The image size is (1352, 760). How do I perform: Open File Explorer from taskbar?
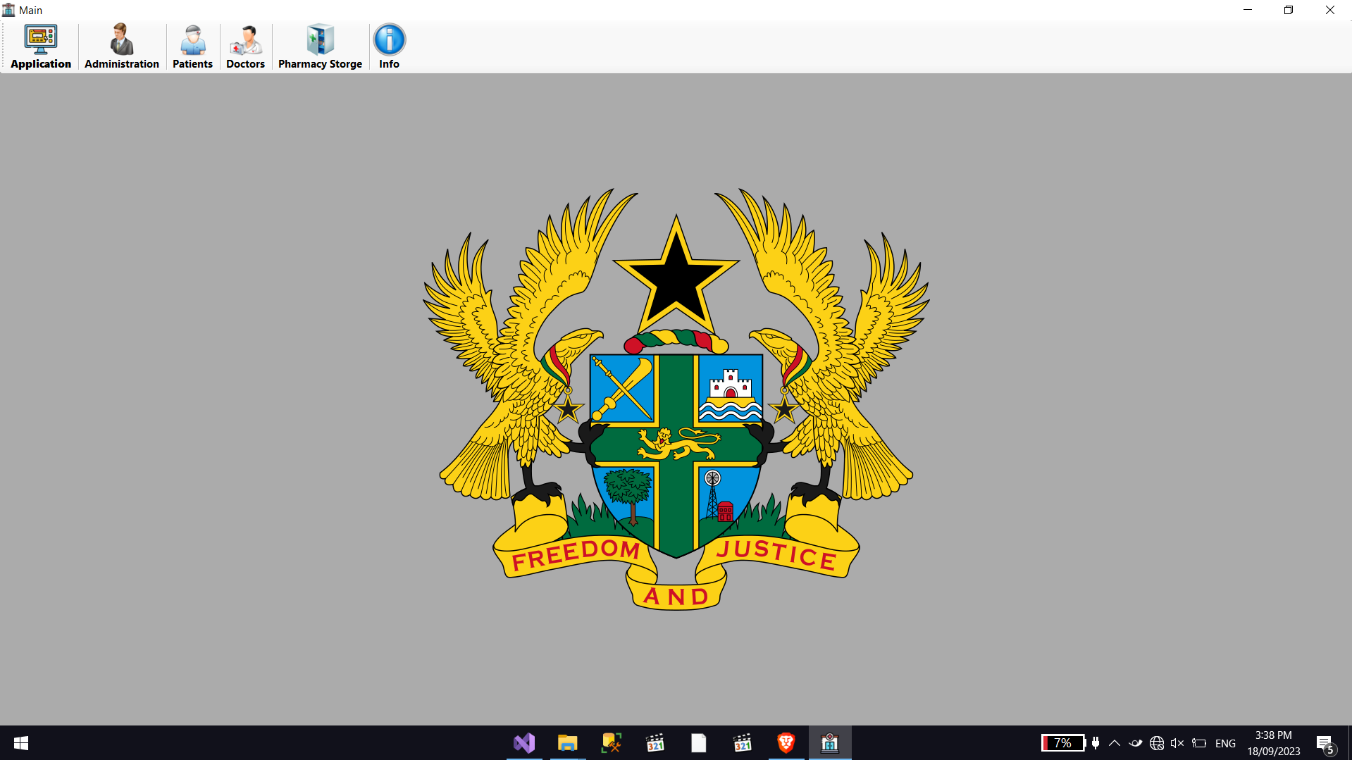tap(568, 743)
